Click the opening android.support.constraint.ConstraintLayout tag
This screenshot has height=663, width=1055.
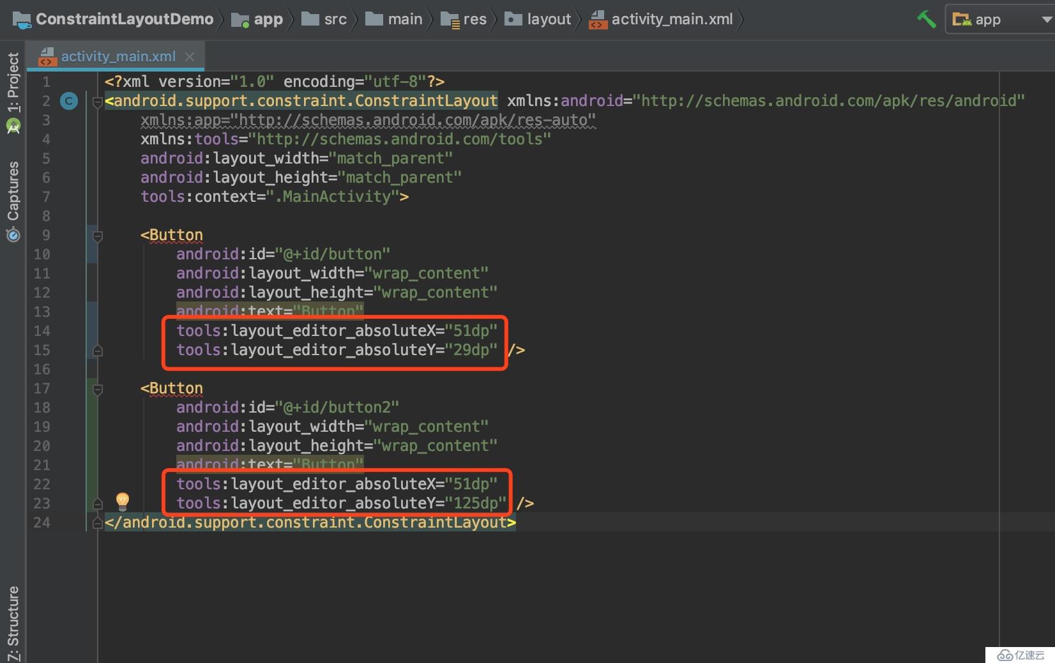pos(301,101)
